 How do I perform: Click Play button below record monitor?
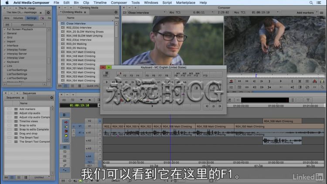click(281, 81)
